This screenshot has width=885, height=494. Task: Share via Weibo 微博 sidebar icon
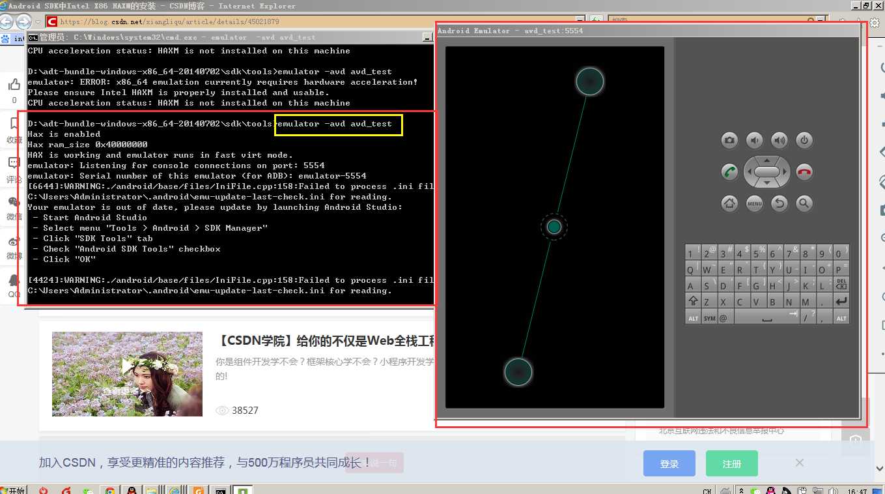[14, 242]
